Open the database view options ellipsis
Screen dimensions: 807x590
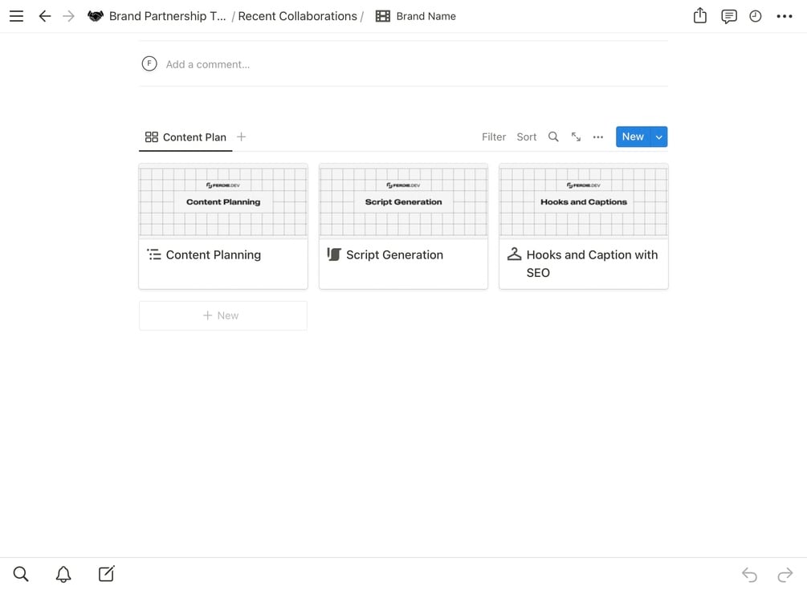point(598,137)
